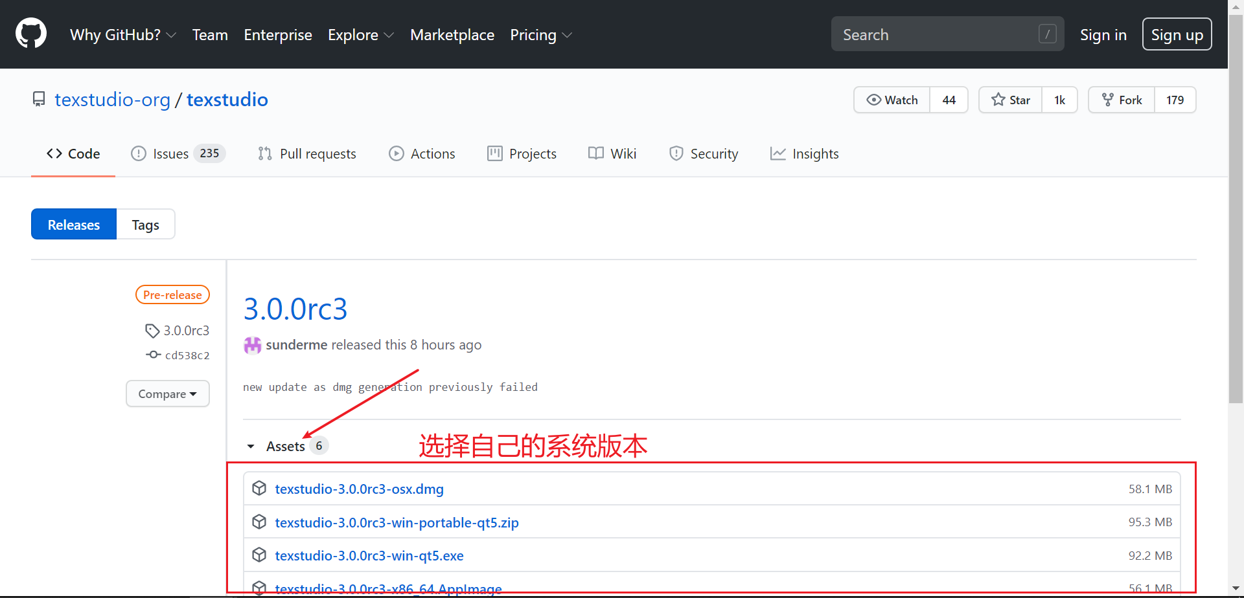Image resolution: width=1244 pixels, height=598 pixels.
Task: Click the Watch button
Action: pyautogui.click(x=892, y=100)
